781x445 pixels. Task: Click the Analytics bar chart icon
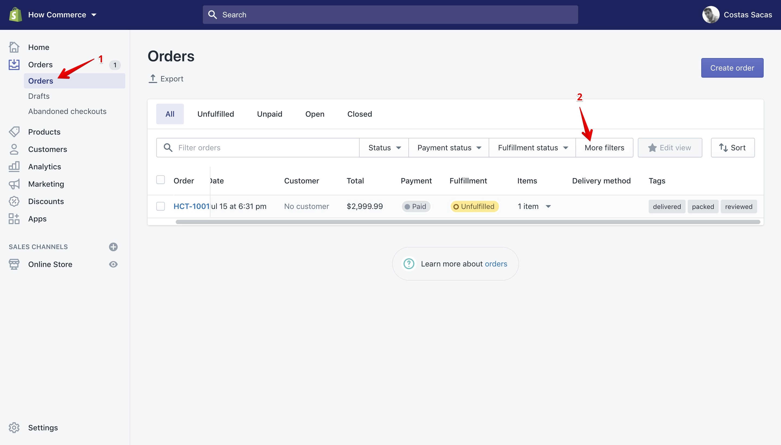click(14, 167)
